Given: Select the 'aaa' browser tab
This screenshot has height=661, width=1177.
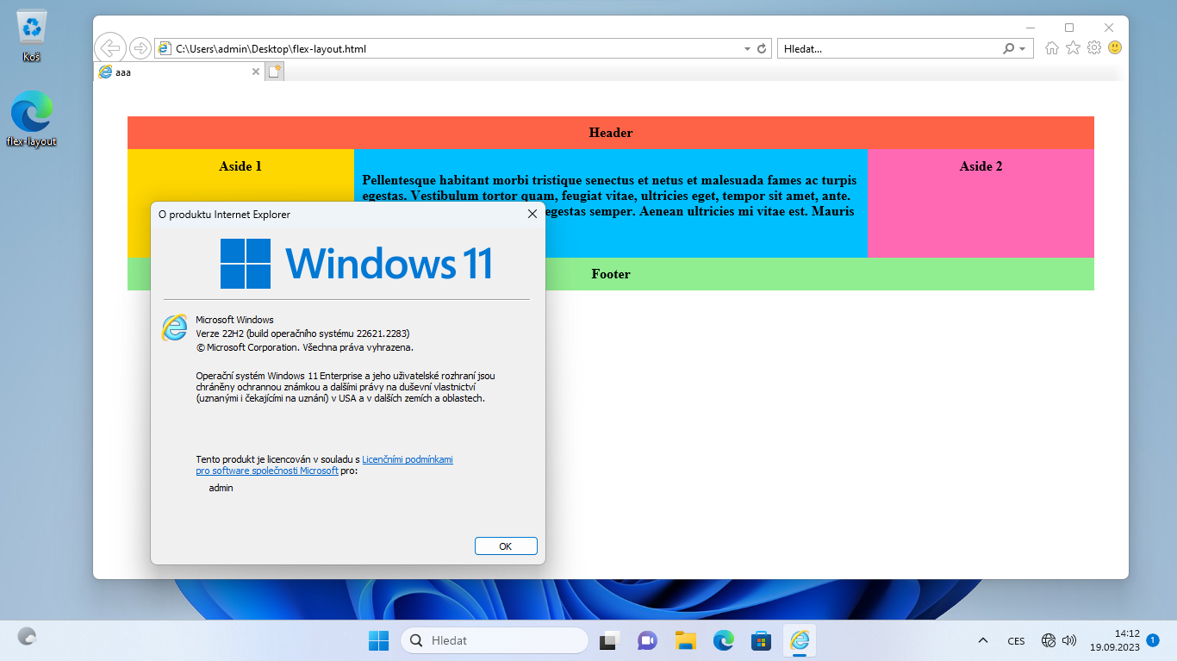Looking at the screenshot, I should point(178,72).
